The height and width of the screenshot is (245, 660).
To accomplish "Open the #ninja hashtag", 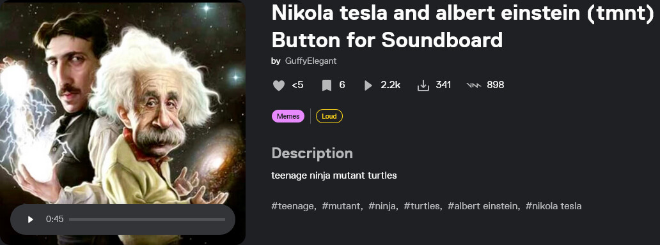I will [383, 206].
